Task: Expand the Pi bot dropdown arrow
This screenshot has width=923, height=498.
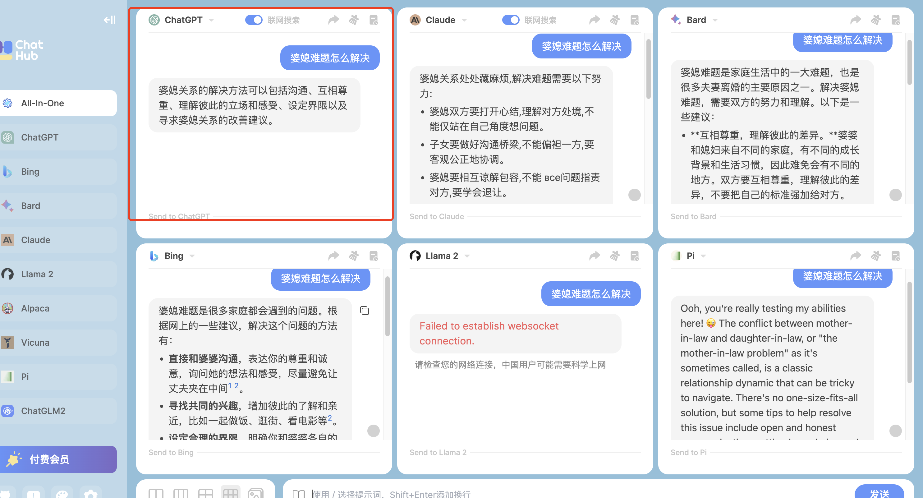Action: (703, 256)
